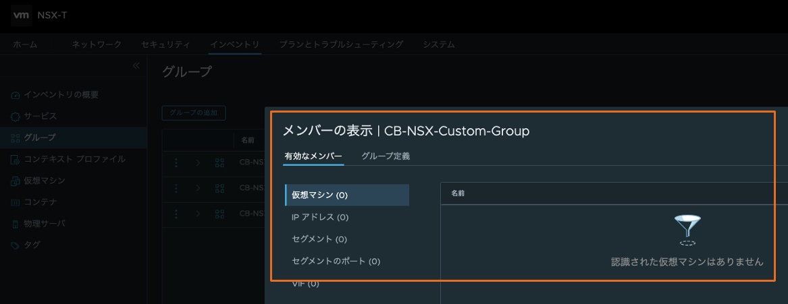Open コンテキスト プロファイル in sidebar
The width and height of the screenshot is (788, 304).
[75, 160]
